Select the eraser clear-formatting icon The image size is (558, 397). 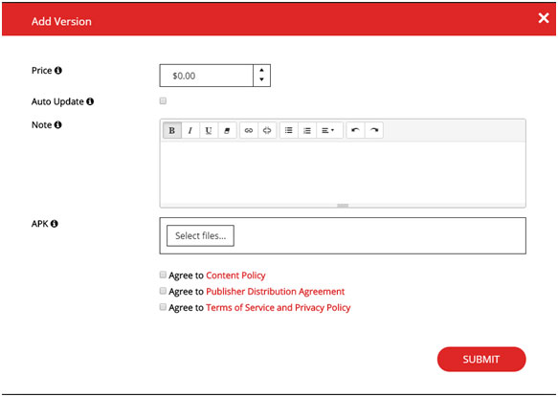227,130
